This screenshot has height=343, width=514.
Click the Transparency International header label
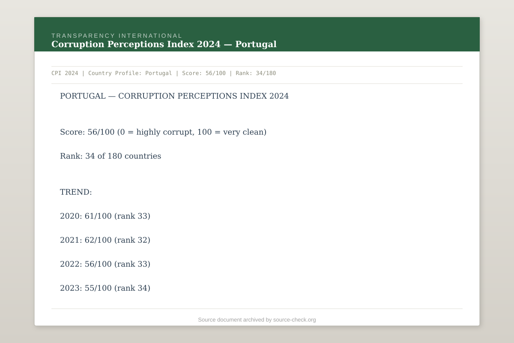pyautogui.click(x=117, y=36)
